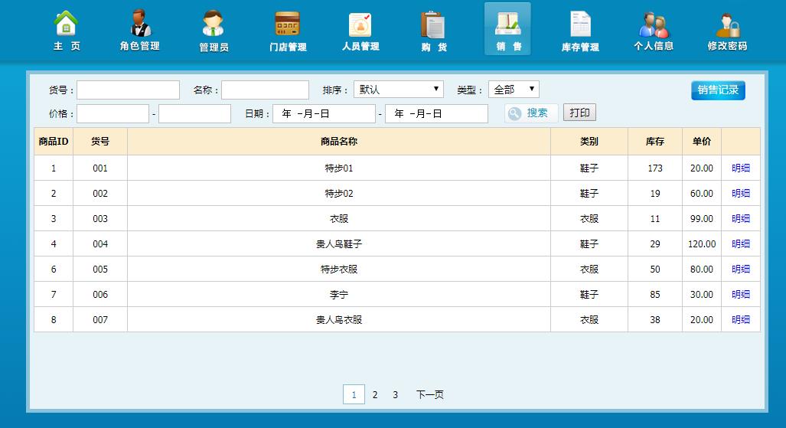Click the 销售记录 sales records button

pyautogui.click(x=717, y=90)
